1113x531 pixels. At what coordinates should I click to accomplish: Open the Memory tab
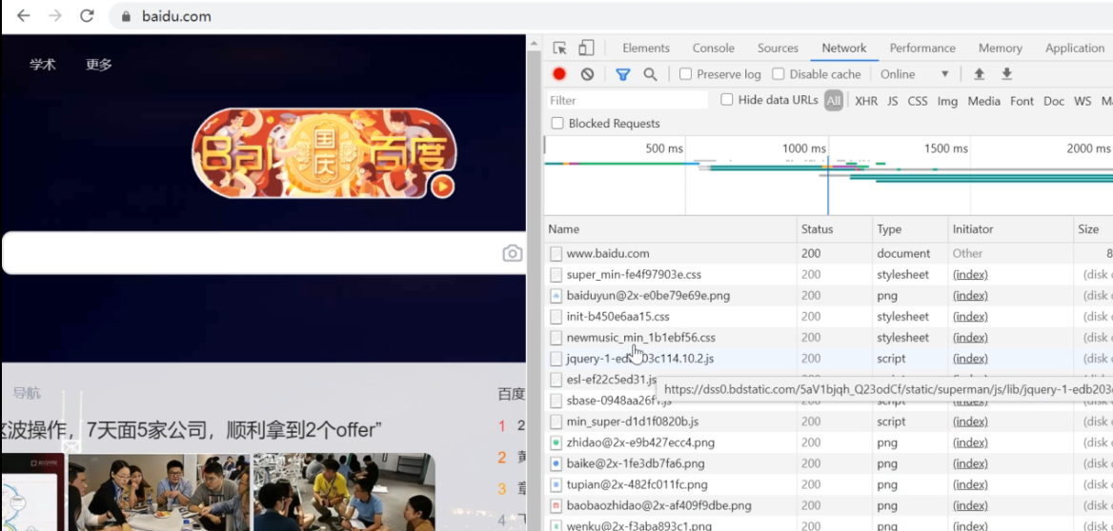click(1001, 49)
